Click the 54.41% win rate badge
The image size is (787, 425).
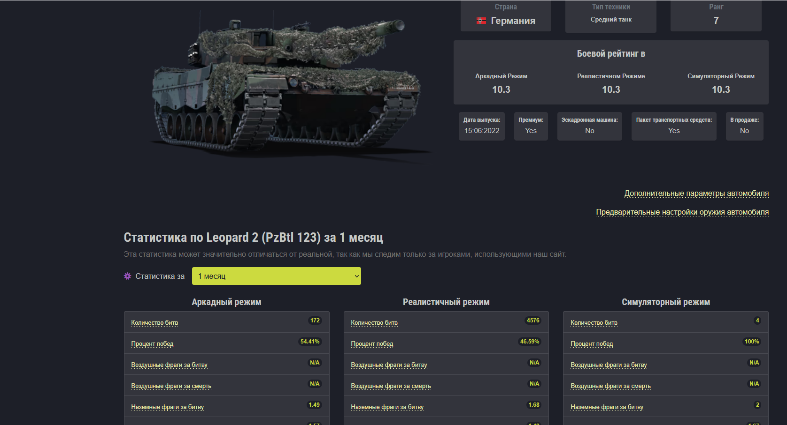310,342
